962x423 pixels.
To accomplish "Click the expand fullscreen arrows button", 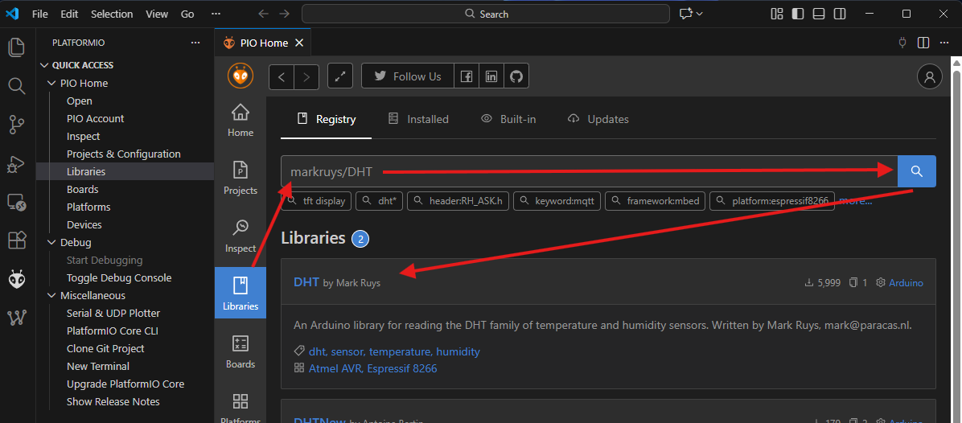I will tap(341, 76).
